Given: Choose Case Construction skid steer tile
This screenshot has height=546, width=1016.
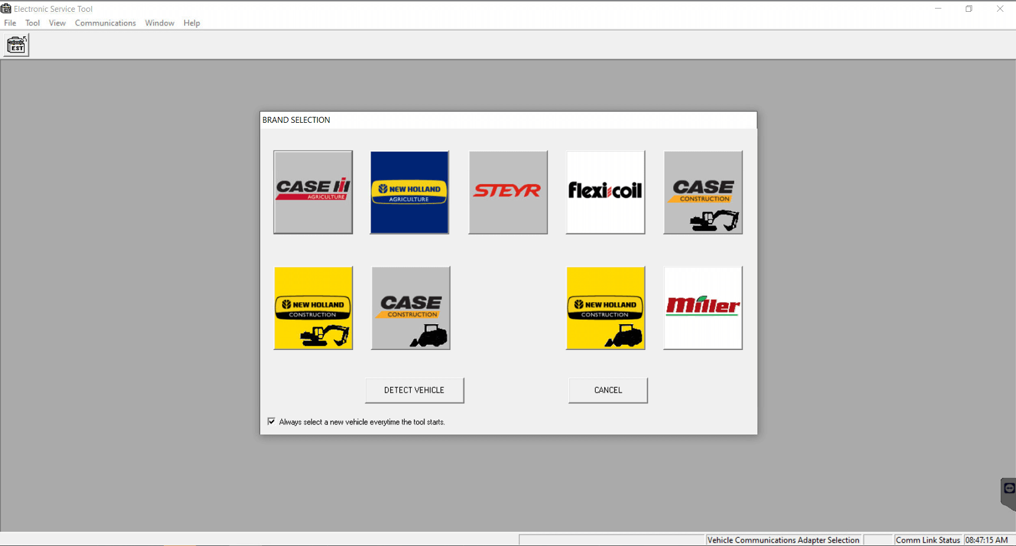Looking at the screenshot, I should pyautogui.click(x=410, y=308).
